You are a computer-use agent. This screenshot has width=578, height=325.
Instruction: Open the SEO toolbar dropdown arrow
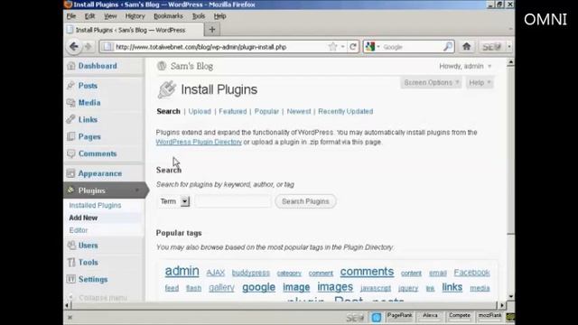point(509,47)
